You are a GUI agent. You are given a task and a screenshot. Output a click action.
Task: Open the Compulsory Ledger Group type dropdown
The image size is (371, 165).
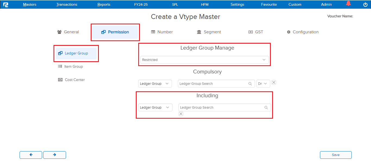[155, 84]
